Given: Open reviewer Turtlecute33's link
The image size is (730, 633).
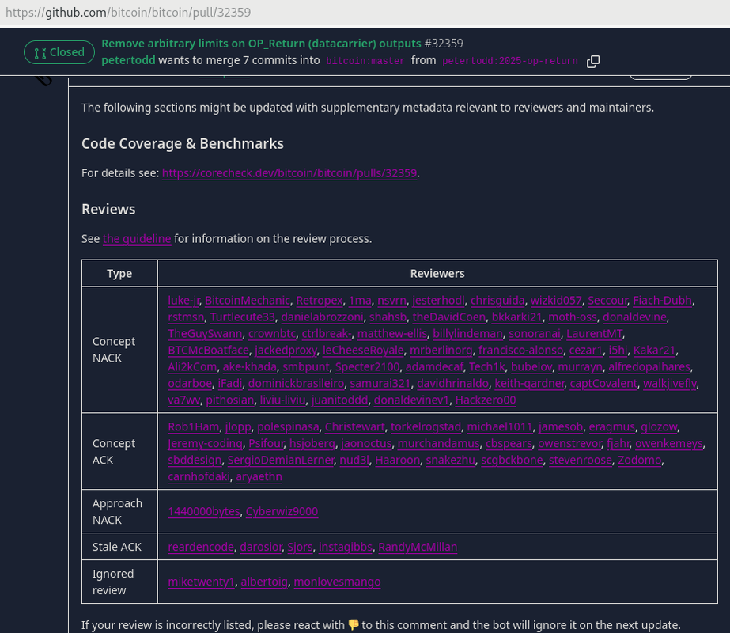Looking at the screenshot, I should 243,317.
